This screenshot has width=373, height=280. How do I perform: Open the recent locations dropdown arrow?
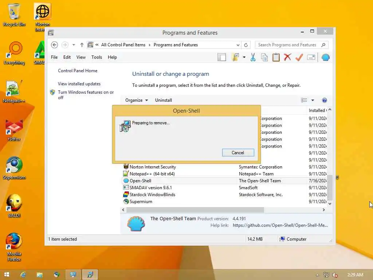74,45
